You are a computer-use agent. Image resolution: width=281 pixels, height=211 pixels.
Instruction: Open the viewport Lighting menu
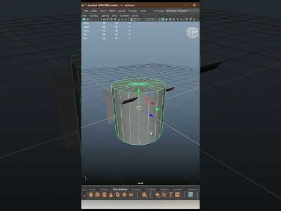(105, 16)
